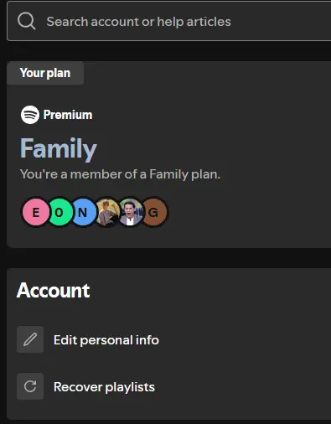Open the photo avatar of man in suit
This screenshot has height=424, width=331.
tap(131, 212)
